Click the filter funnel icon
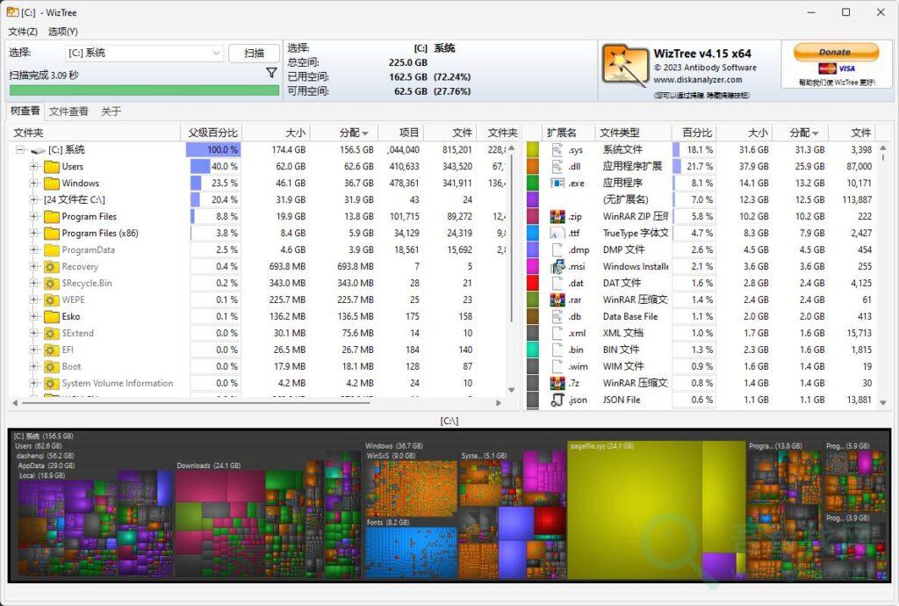 tap(272, 72)
